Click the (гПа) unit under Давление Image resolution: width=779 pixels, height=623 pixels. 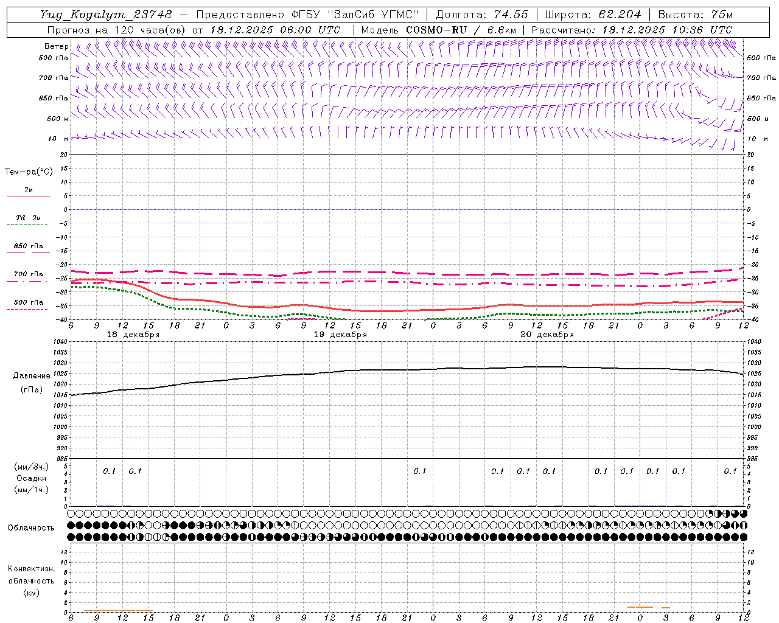click(32, 389)
